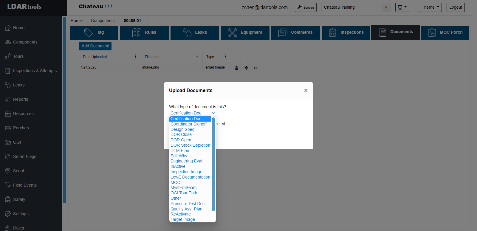Open Reports from the sidebar
Image resolution: width=477 pixels, height=231 pixels.
(16, 99)
